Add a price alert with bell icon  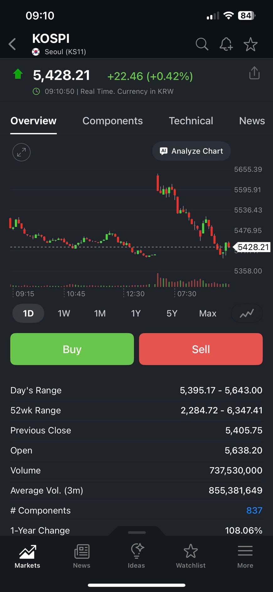tap(226, 44)
